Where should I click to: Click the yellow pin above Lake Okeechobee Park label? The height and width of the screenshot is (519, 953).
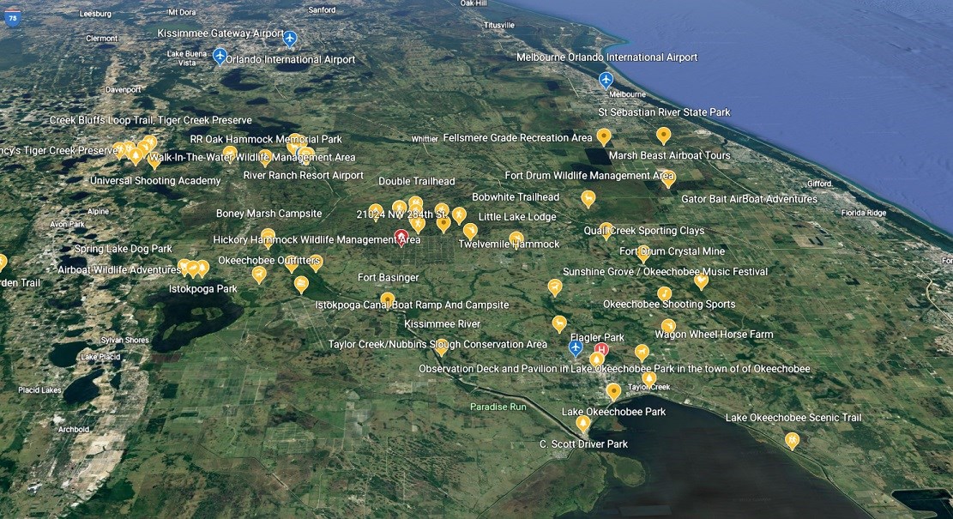(x=613, y=392)
